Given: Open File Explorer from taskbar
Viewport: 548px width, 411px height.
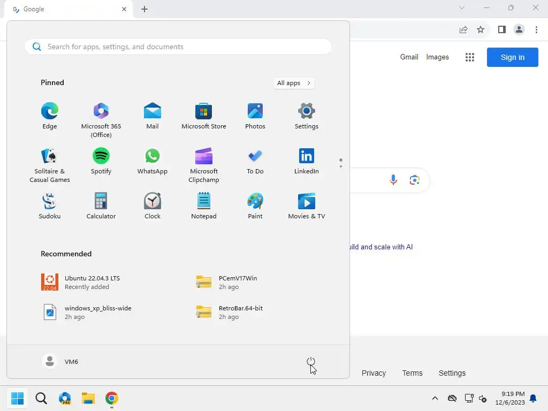Looking at the screenshot, I should (88, 398).
